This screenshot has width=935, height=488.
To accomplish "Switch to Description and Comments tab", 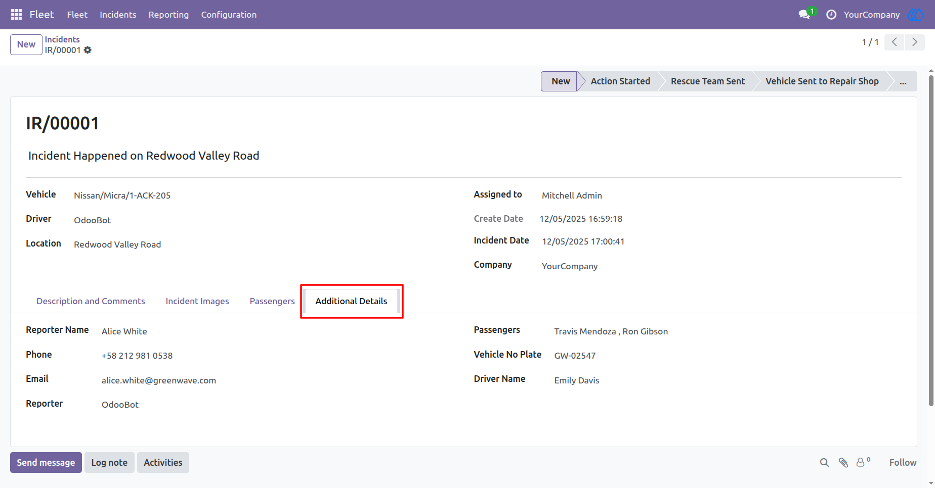I will tap(91, 301).
